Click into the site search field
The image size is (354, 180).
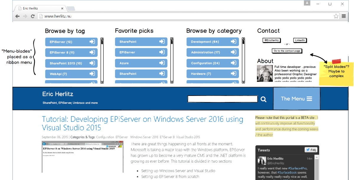(222, 99)
